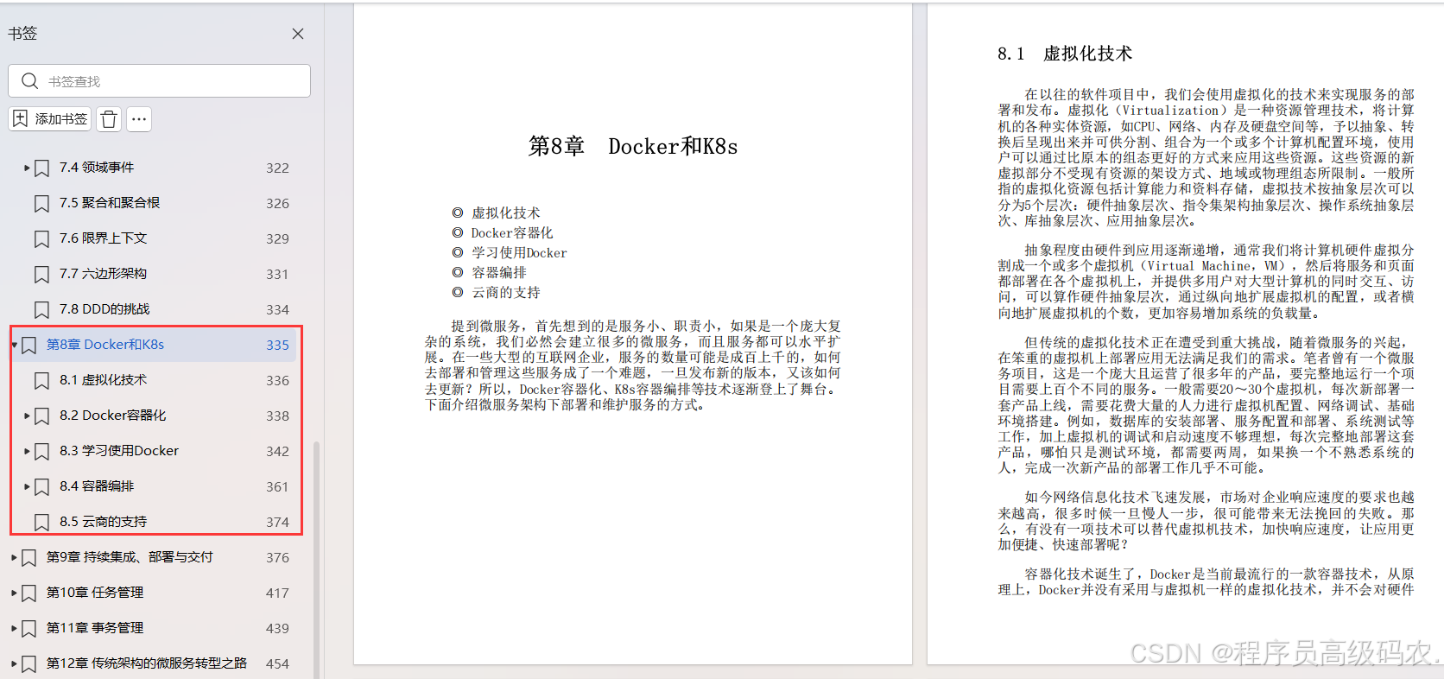Expand the 7.4 领域事件 bookmark
Screen dimensions: 1444x679
coord(27,168)
